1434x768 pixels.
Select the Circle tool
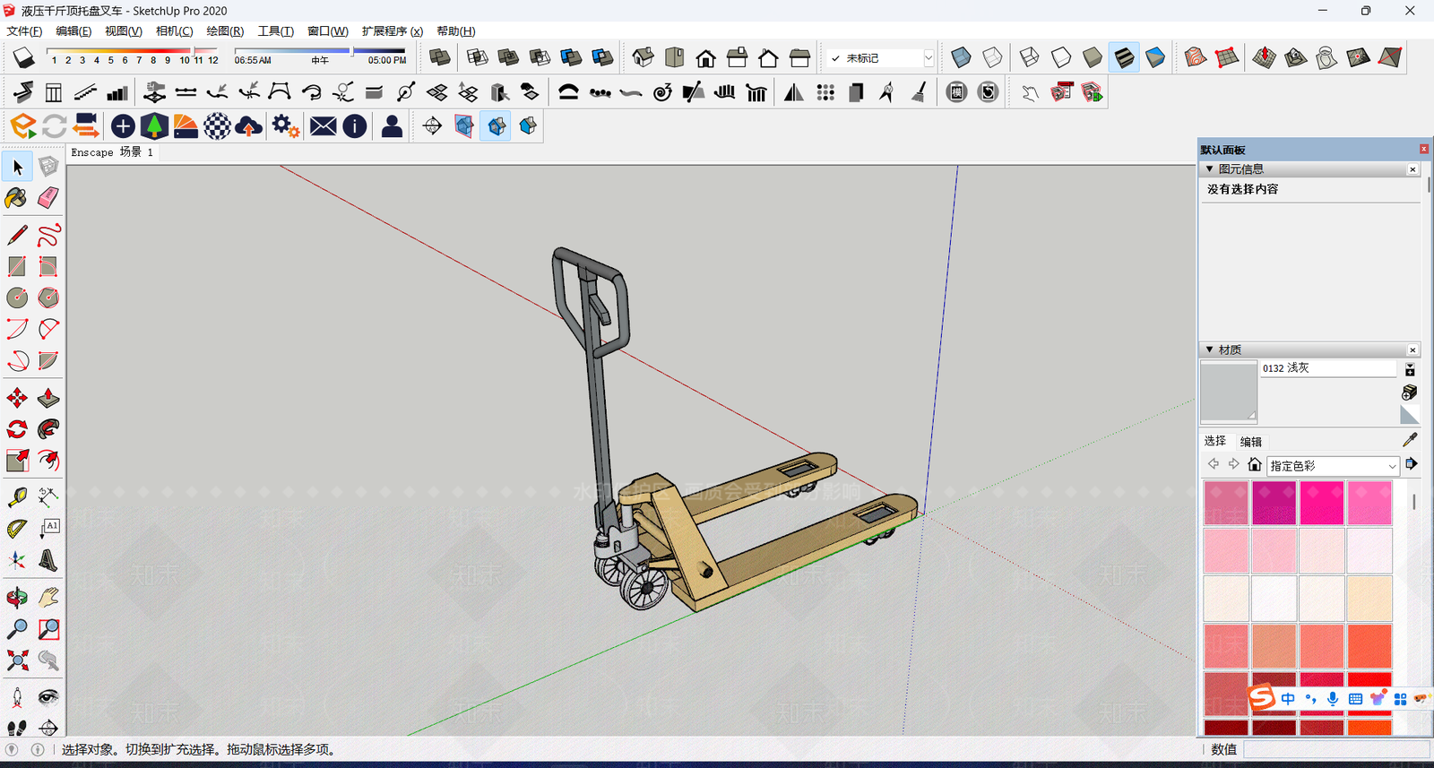16,298
